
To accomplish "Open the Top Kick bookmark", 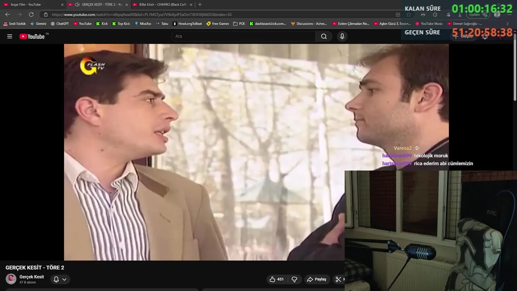I will click(x=121, y=24).
